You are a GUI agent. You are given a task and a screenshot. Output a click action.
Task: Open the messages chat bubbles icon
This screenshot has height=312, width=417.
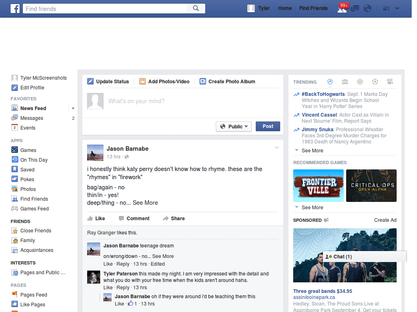pos(355,9)
